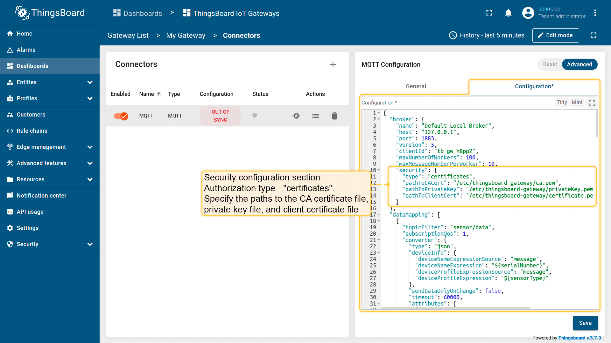Open the notifications bell

pos(509,13)
